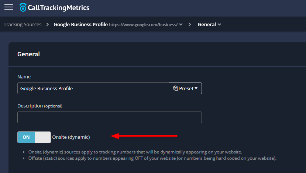Image resolution: width=306 pixels, height=173 pixels.
Task: Click the Onsite (dynamic) toggle label
Action: point(71,137)
